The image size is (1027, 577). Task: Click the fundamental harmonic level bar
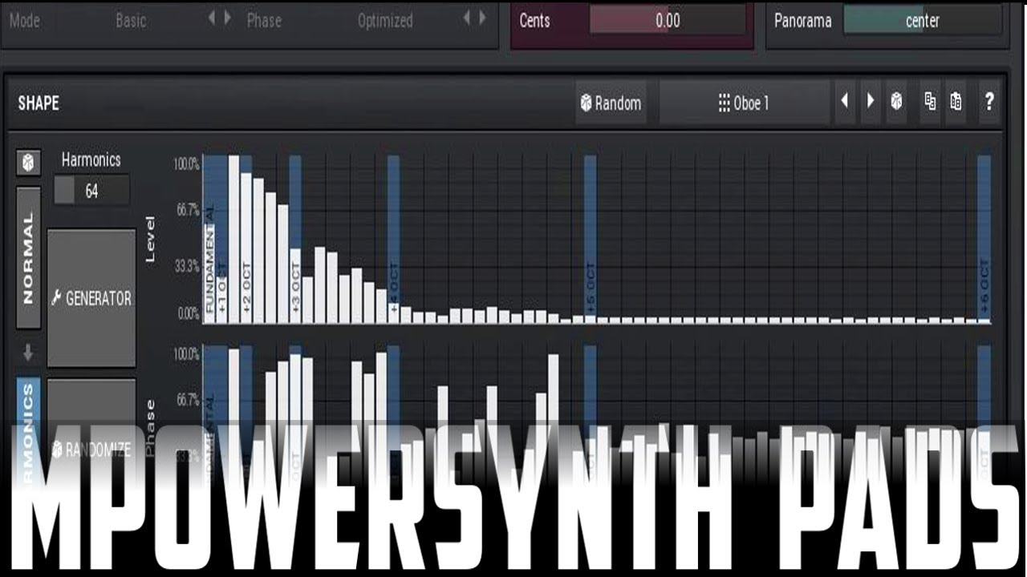pyautogui.click(x=209, y=273)
